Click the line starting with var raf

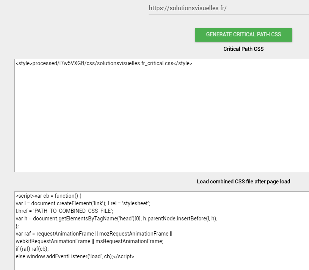coord(94,234)
